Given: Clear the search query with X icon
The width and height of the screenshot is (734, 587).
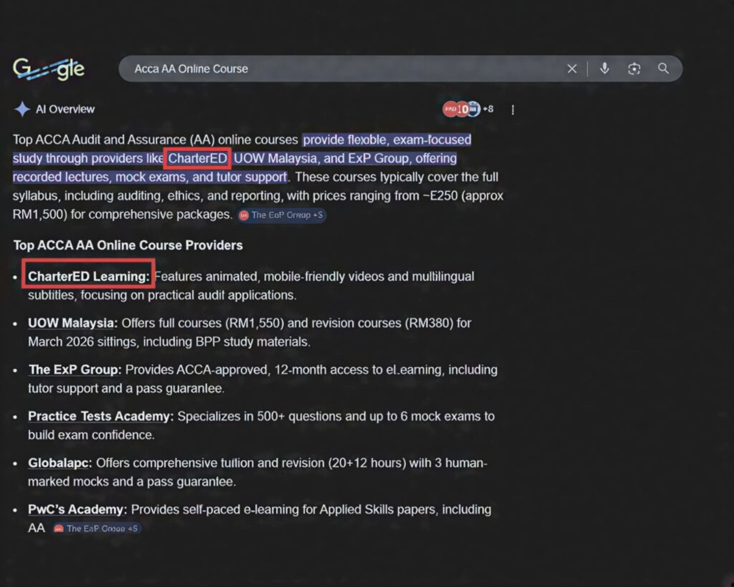Looking at the screenshot, I should (572, 69).
